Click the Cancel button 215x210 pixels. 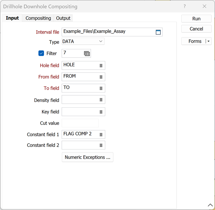tap(196, 29)
